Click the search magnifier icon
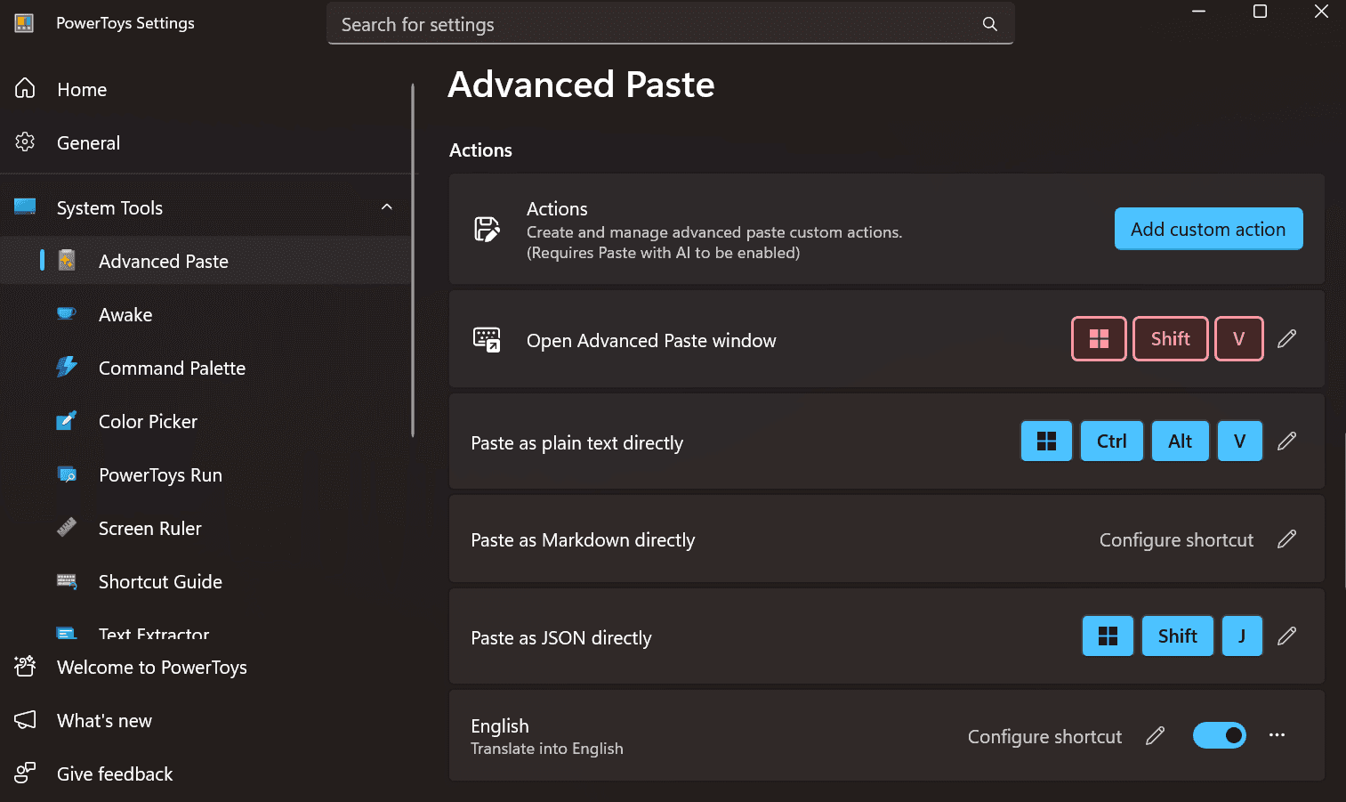Viewport: 1346px width, 802px height. click(989, 24)
